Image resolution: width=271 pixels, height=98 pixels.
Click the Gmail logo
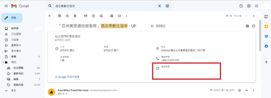click(x=20, y=6)
